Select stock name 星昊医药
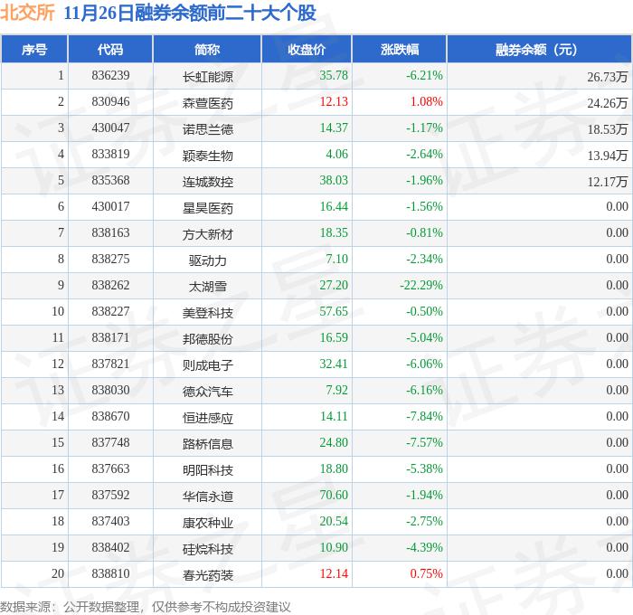Screen dimensions: 633x615 click(207, 207)
